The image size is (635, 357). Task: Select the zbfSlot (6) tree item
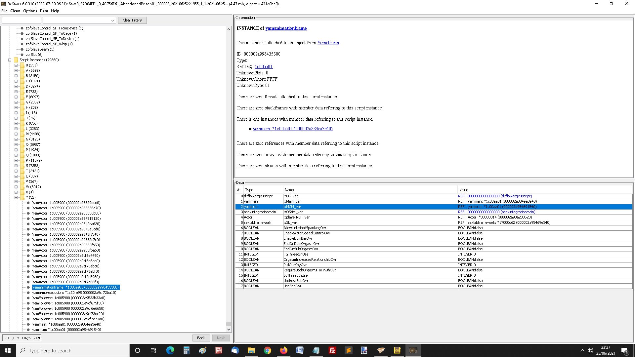click(34, 55)
